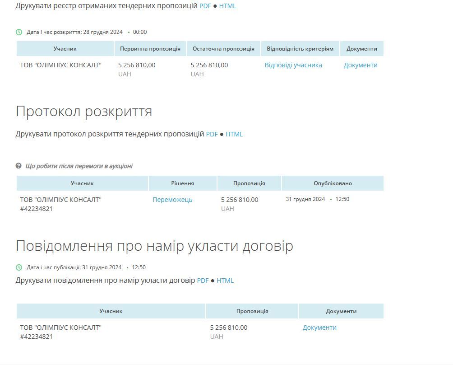453x365 pixels.
Task: Click the clock icon beside publication date
Action: pyautogui.click(x=18, y=267)
